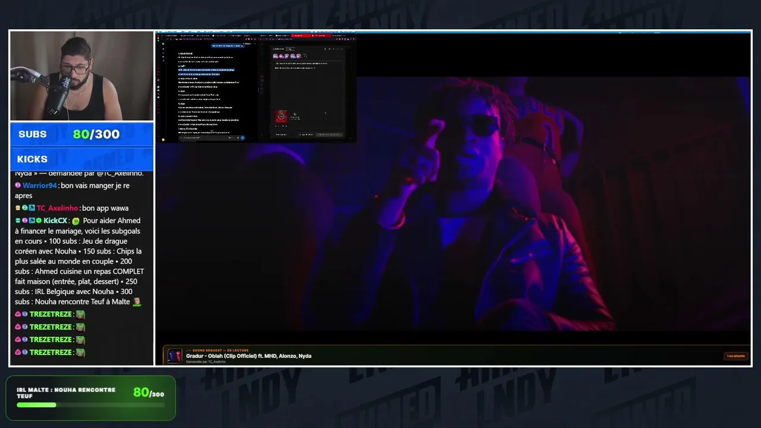
Task: Click the sound request album thumbnail
Action: pyautogui.click(x=174, y=355)
